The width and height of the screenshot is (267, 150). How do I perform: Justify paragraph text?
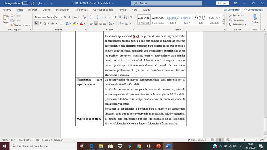click(x=105, y=23)
